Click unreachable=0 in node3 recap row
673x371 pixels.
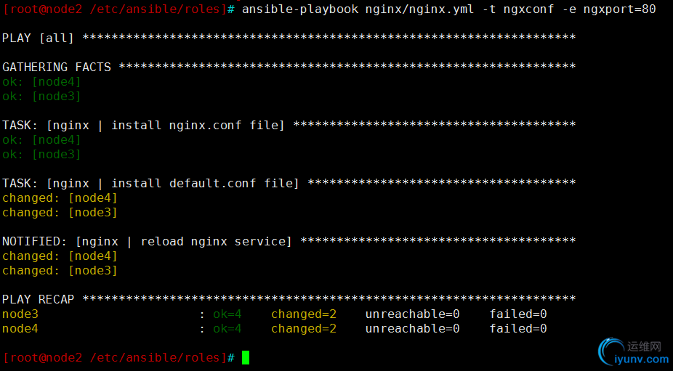click(412, 314)
